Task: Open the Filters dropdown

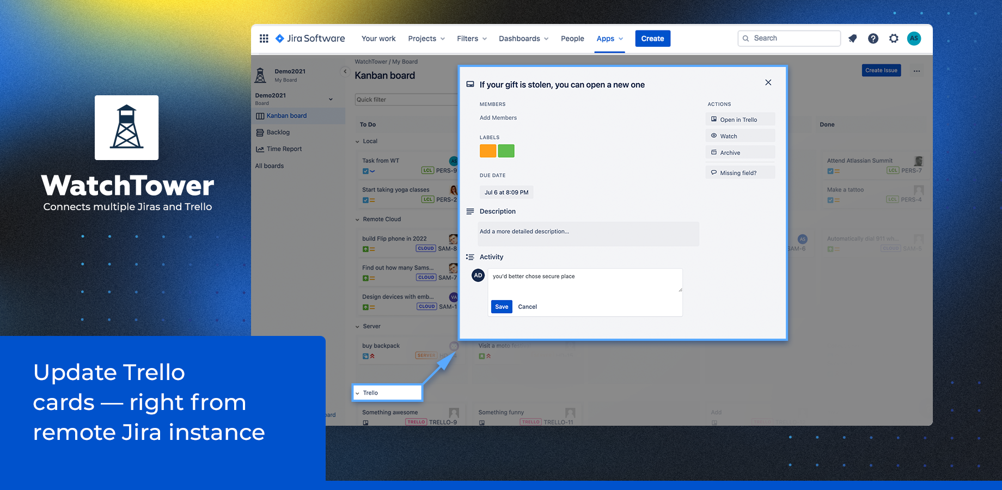Action: [x=472, y=39]
